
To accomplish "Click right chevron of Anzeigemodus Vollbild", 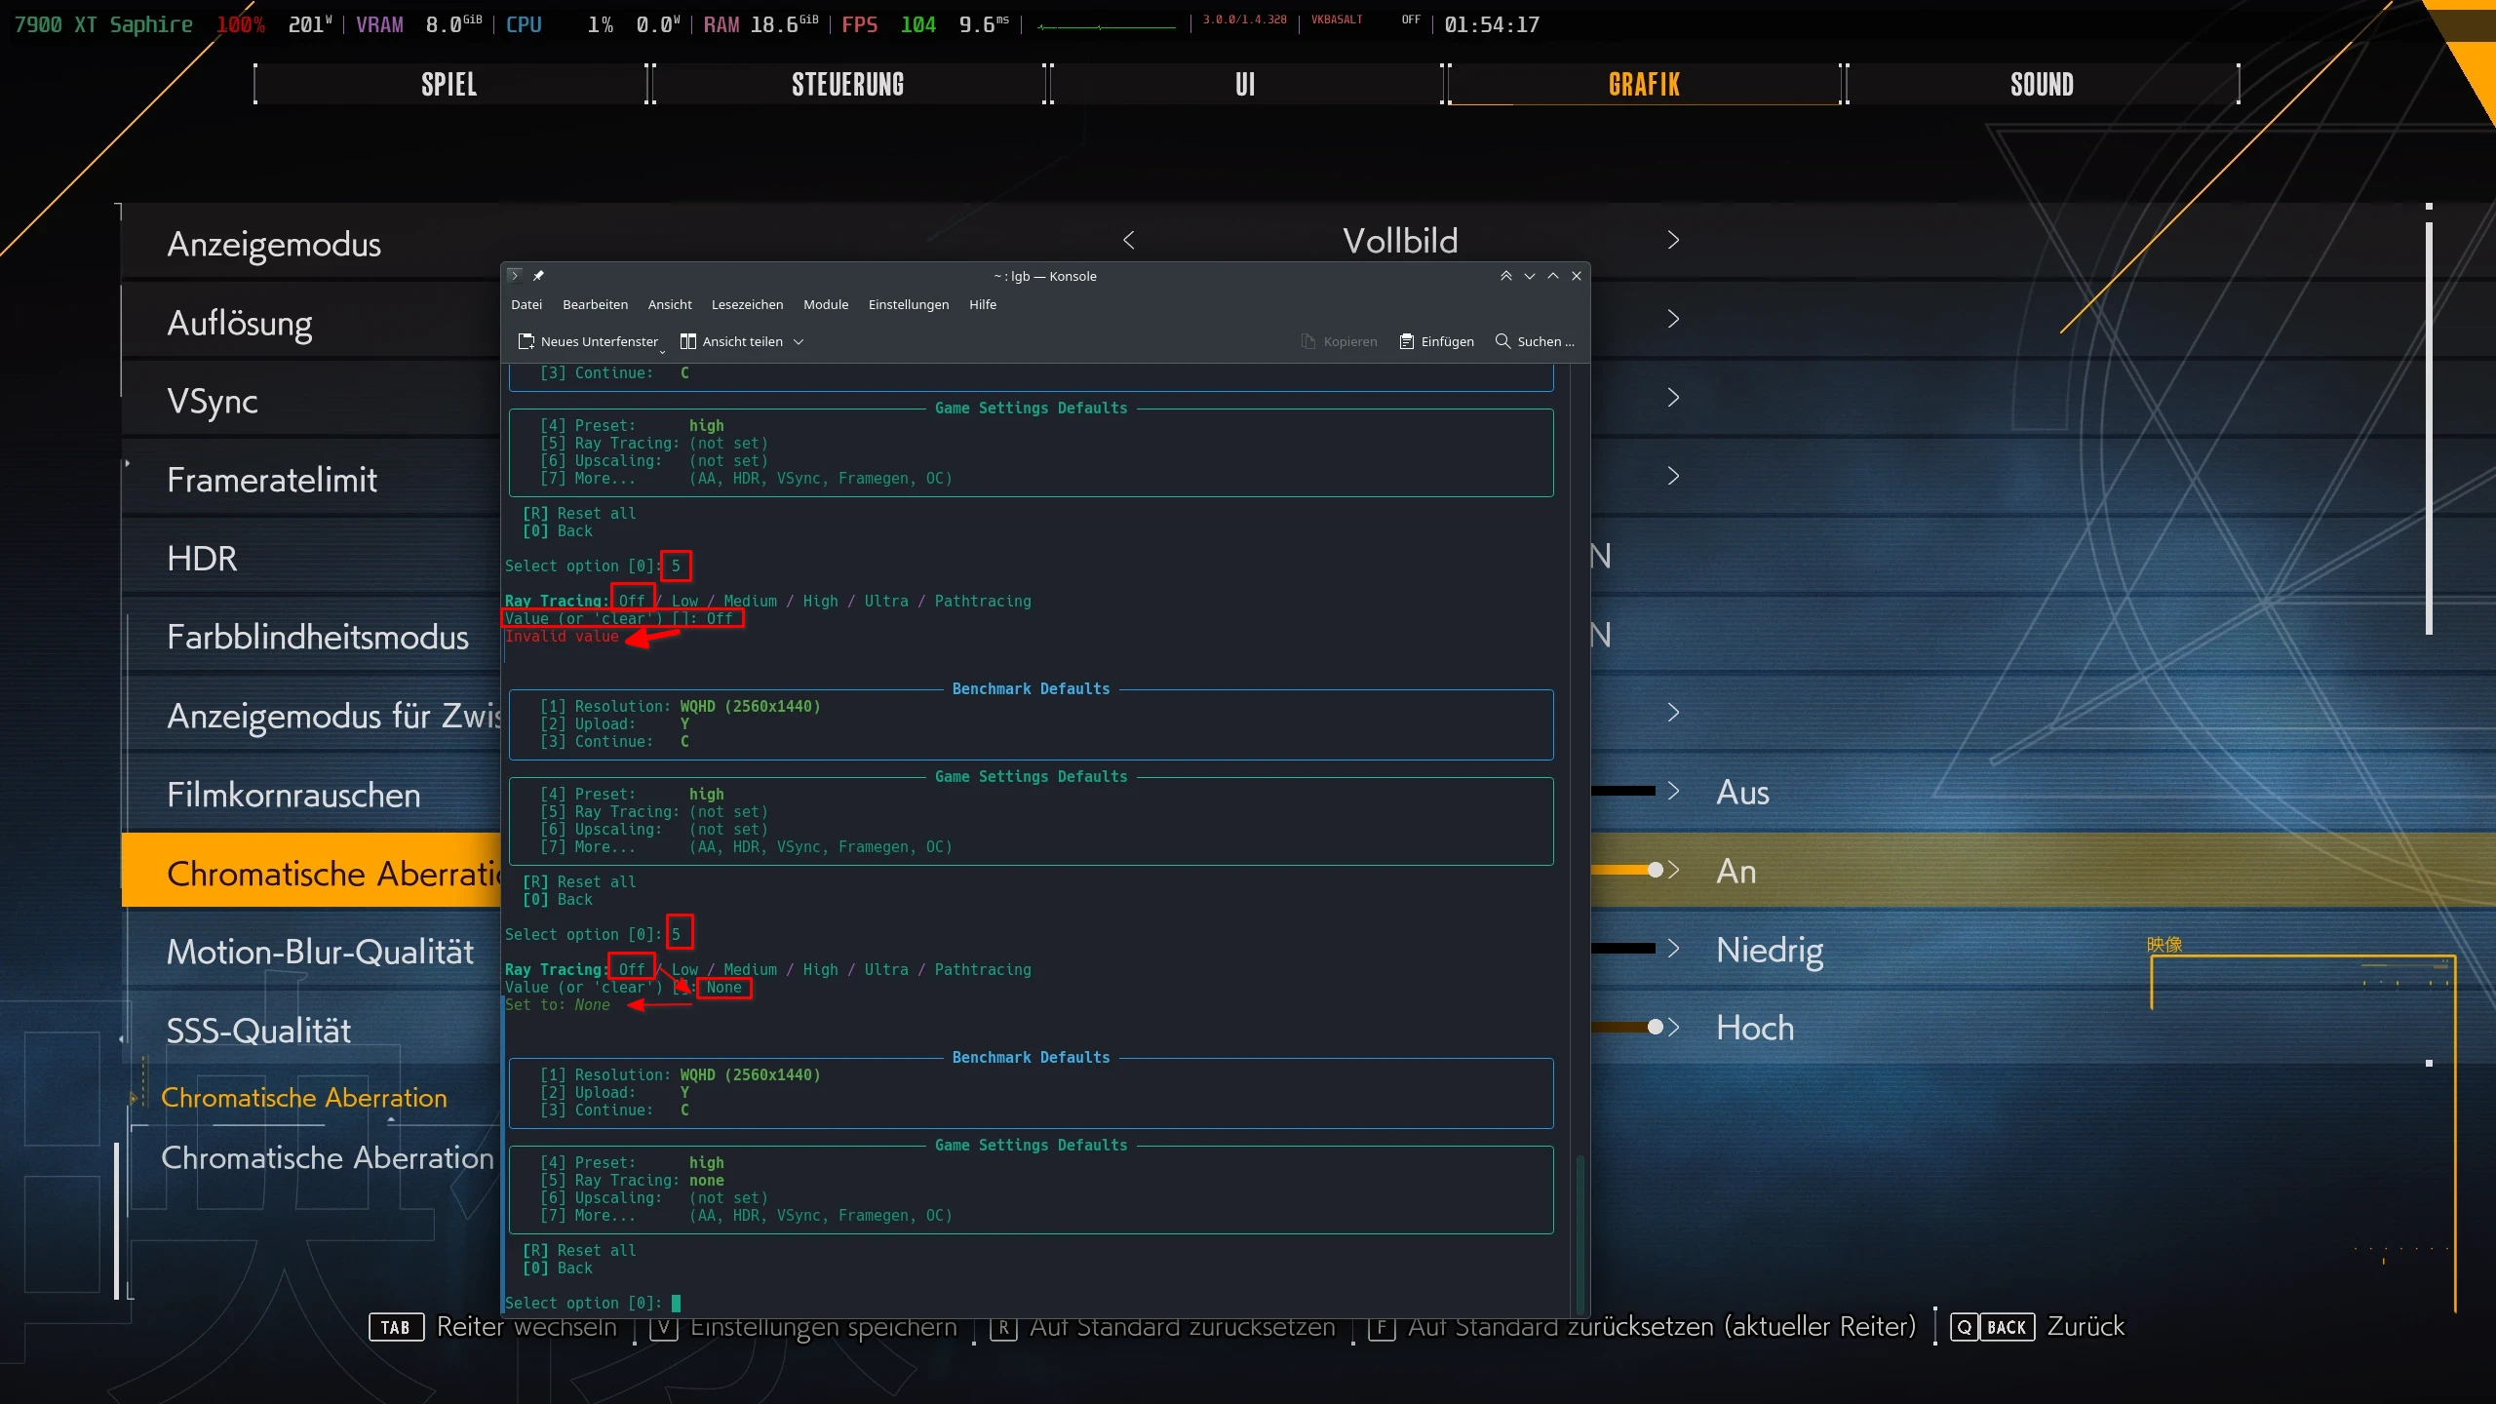I will [x=1673, y=240].
